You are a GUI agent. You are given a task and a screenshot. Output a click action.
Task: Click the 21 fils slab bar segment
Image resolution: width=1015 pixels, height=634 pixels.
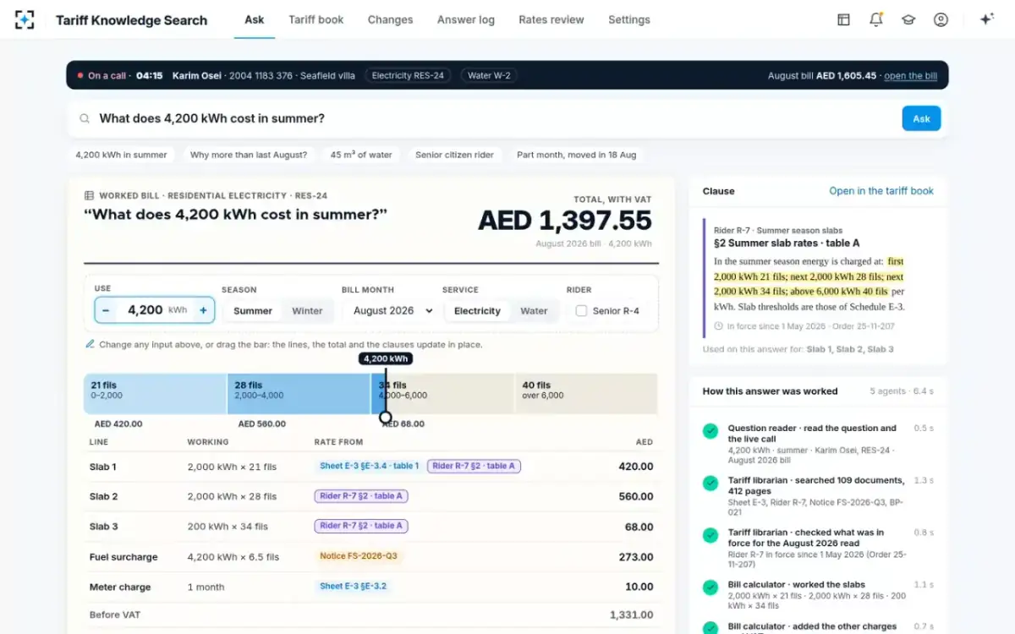tap(156, 393)
